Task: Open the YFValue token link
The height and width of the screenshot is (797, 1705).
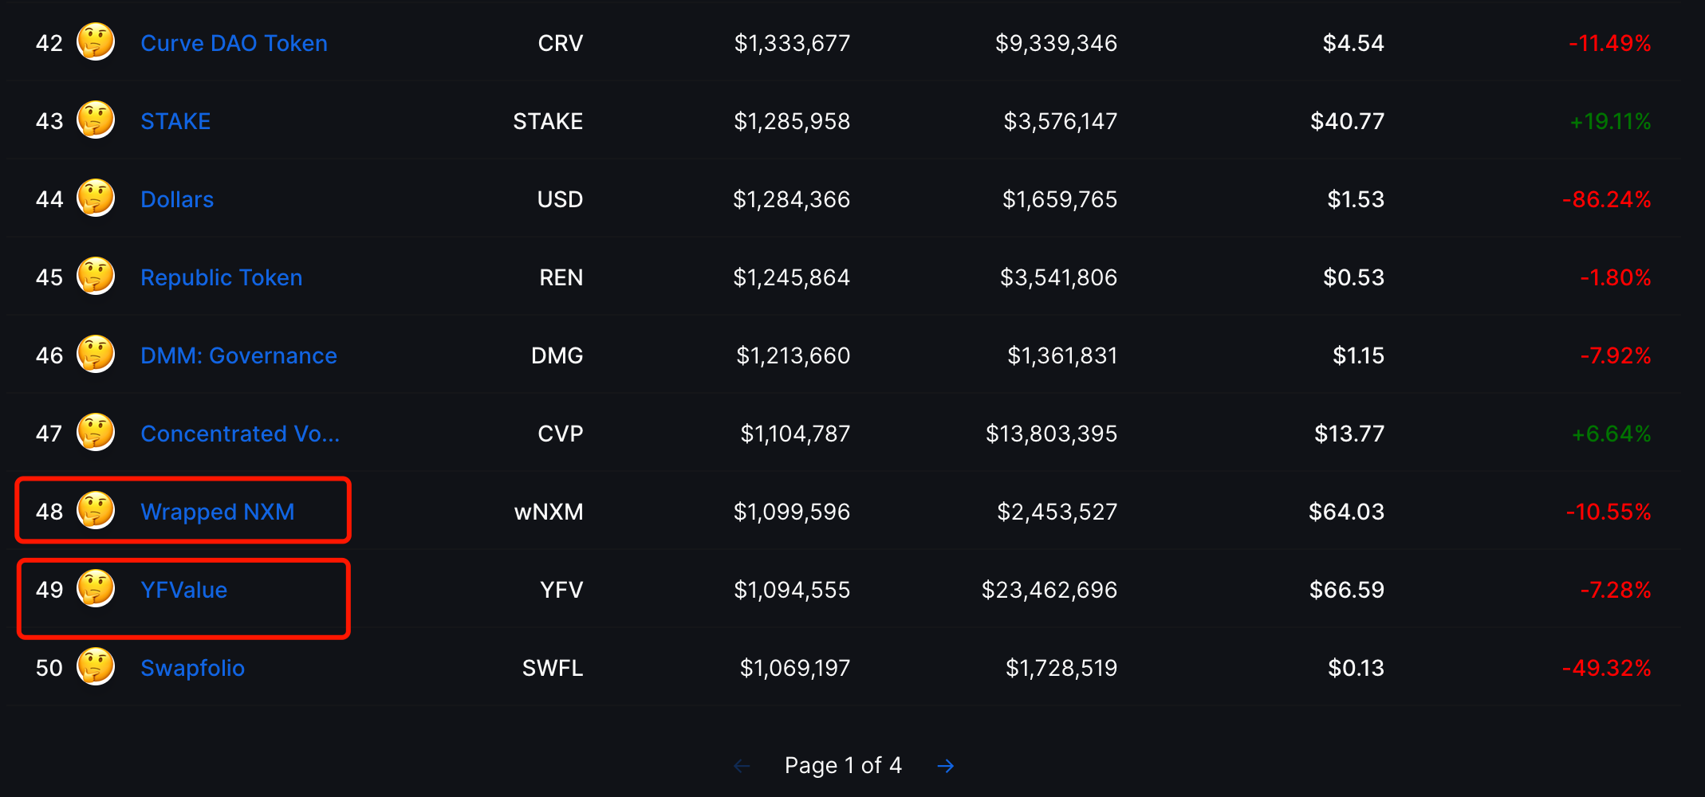Action: pos(184,590)
